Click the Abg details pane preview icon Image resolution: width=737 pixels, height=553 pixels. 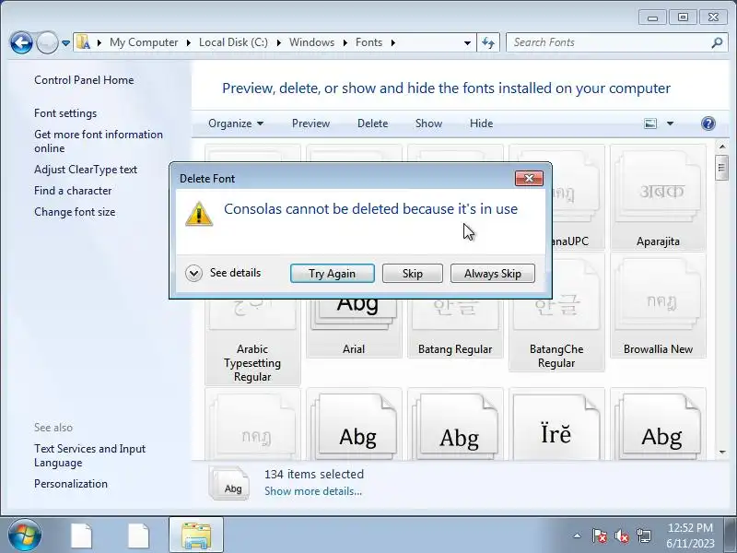click(229, 482)
